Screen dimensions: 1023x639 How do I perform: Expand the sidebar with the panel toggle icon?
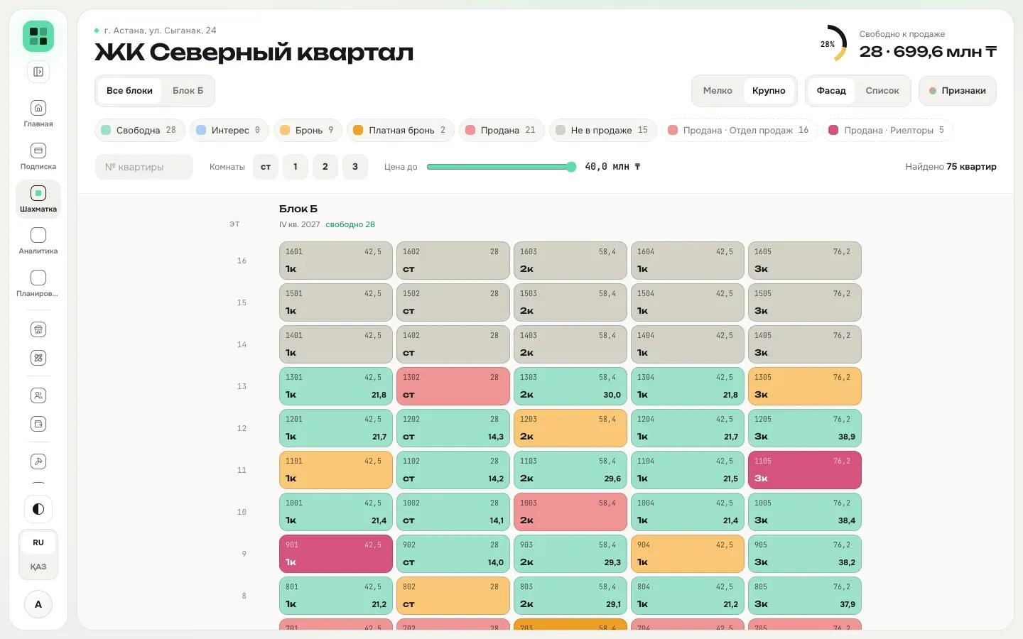[x=38, y=72]
